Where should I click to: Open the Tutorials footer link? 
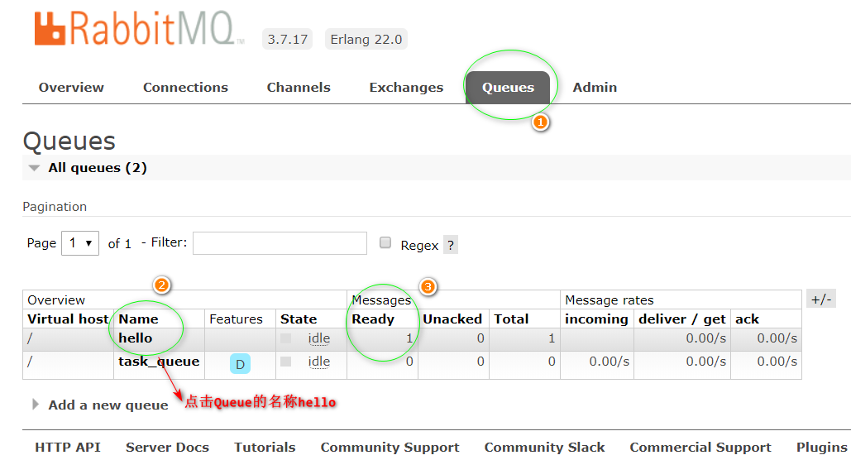(x=265, y=447)
